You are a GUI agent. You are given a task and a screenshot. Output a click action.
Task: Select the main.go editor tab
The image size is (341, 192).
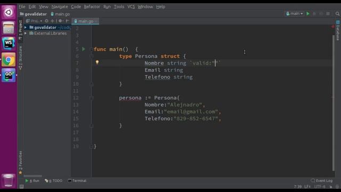85,21
